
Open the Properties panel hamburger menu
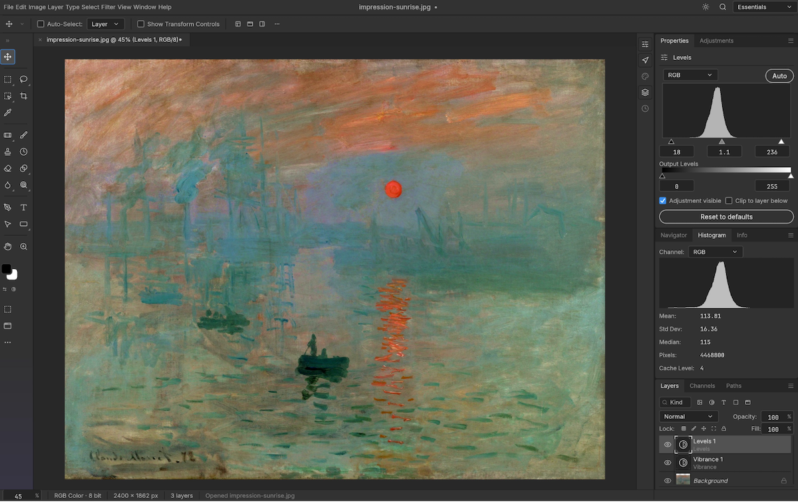coord(791,41)
